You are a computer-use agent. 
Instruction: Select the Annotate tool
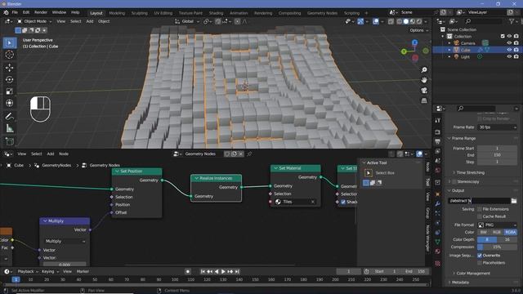coord(9,116)
